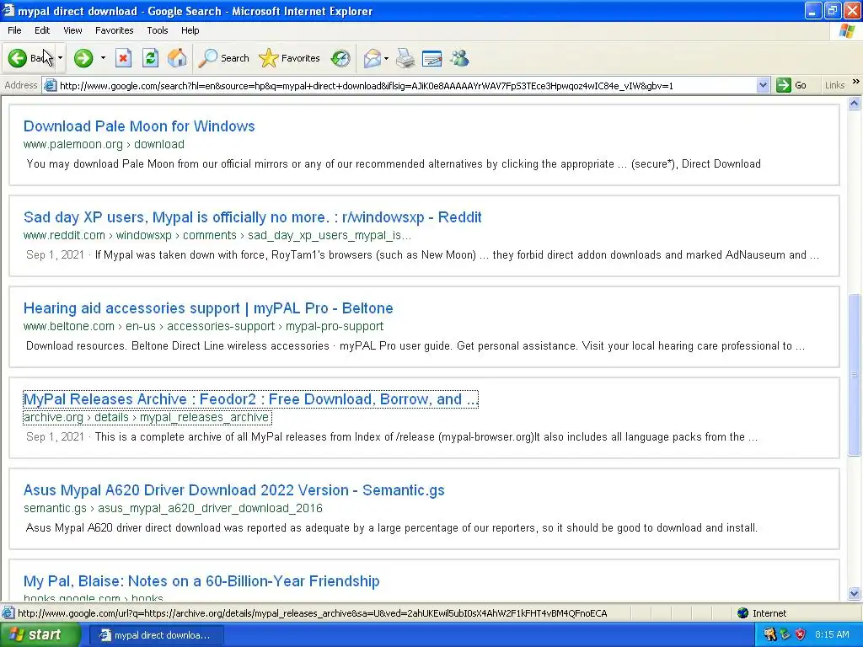863x647 pixels.
Task: Click the 8:15 AM clock
Action: click(832, 634)
